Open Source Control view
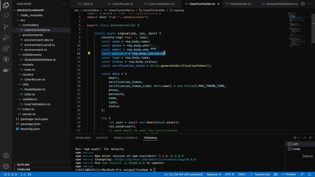The height and width of the screenshot is (177, 315). (x=6, y=27)
